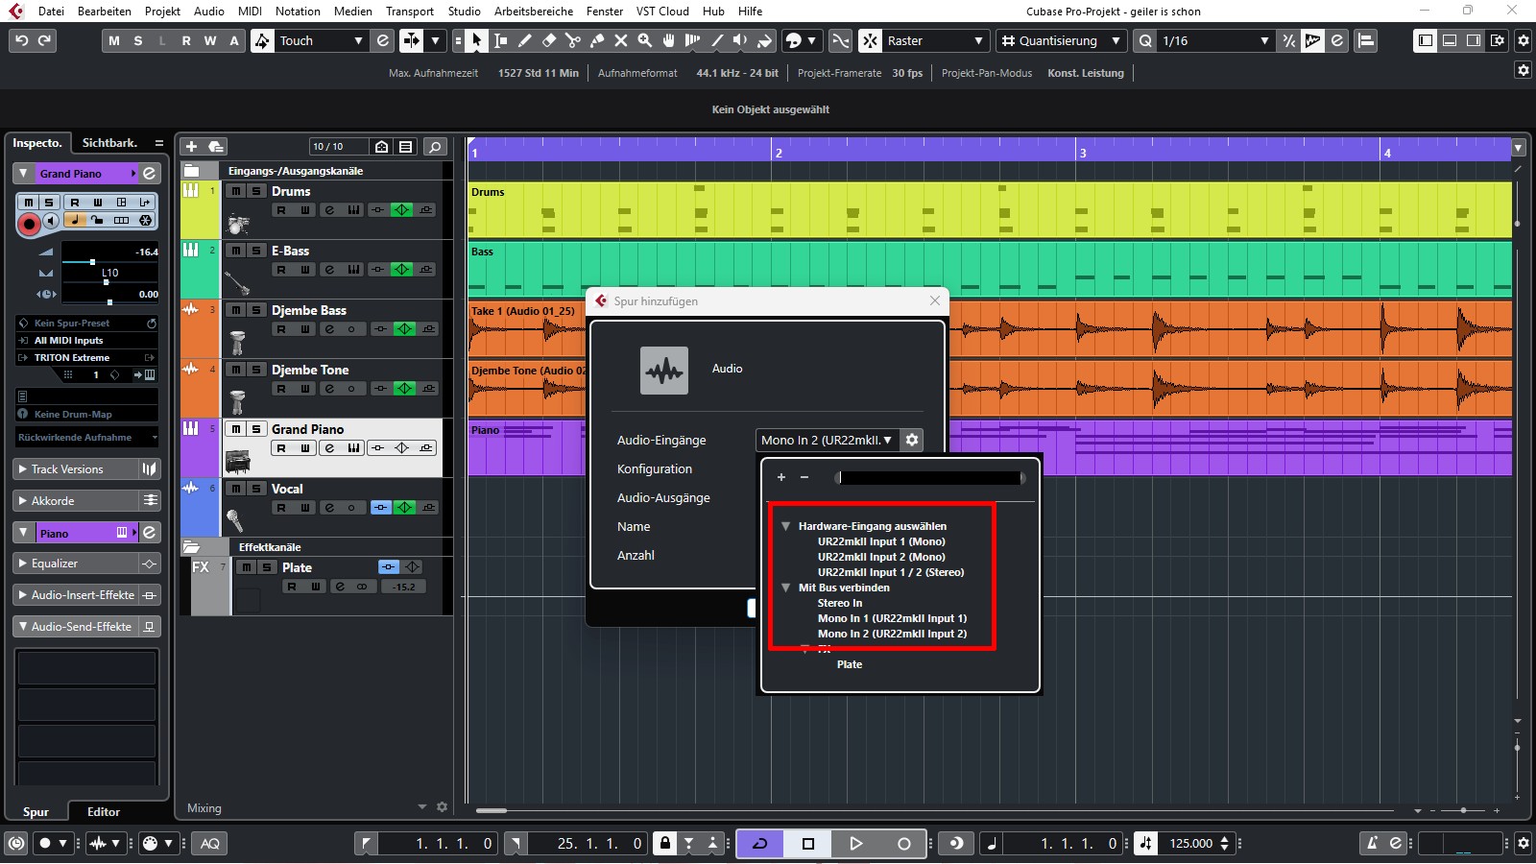Open audio input settings gear in dialog
1536x864 pixels.
[x=912, y=440]
